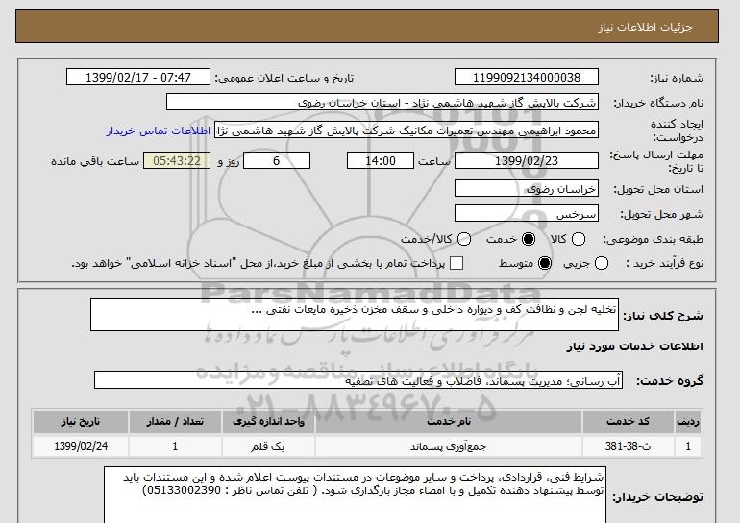Click the شماره نیاز label

[x=677, y=79]
